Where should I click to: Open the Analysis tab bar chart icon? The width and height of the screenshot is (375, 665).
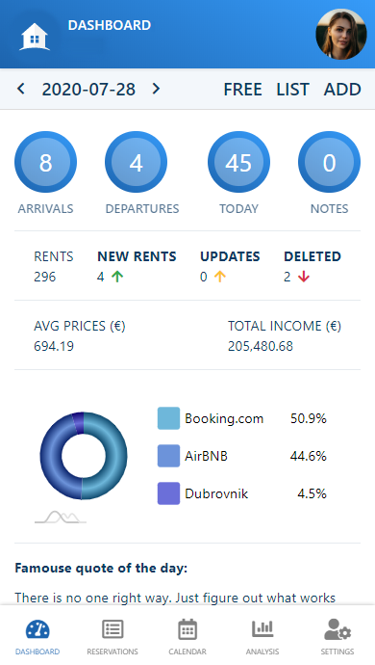[262, 629]
